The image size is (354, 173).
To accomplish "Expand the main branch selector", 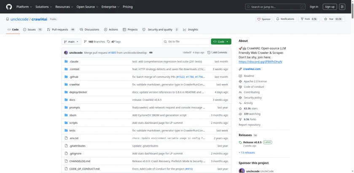I will (71, 42).
